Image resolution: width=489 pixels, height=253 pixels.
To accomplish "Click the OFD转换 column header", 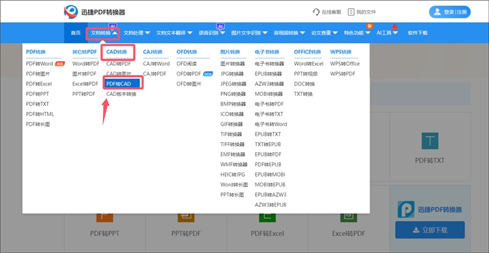I will pyautogui.click(x=187, y=52).
